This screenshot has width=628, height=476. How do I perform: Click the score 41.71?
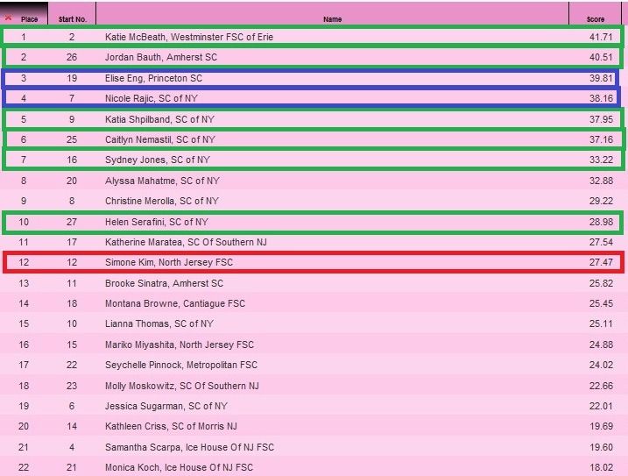tap(601, 37)
